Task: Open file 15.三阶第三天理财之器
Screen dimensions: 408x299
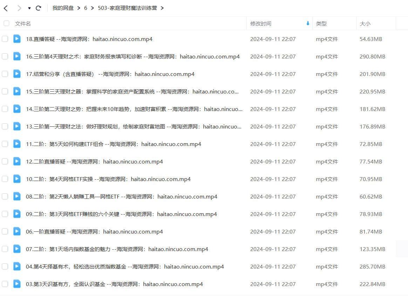Action: pos(132,91)
